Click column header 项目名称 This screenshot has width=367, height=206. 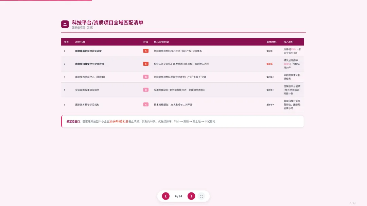(x=80, y=42)
